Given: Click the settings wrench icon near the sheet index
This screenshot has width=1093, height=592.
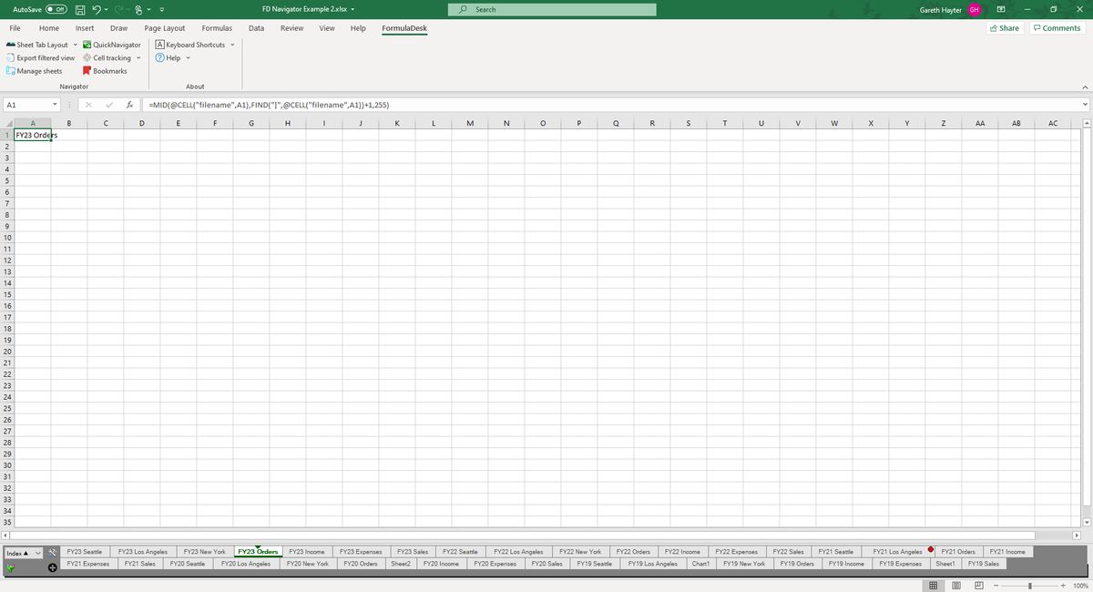Looking at the screenshot, I should click(52, 552).
